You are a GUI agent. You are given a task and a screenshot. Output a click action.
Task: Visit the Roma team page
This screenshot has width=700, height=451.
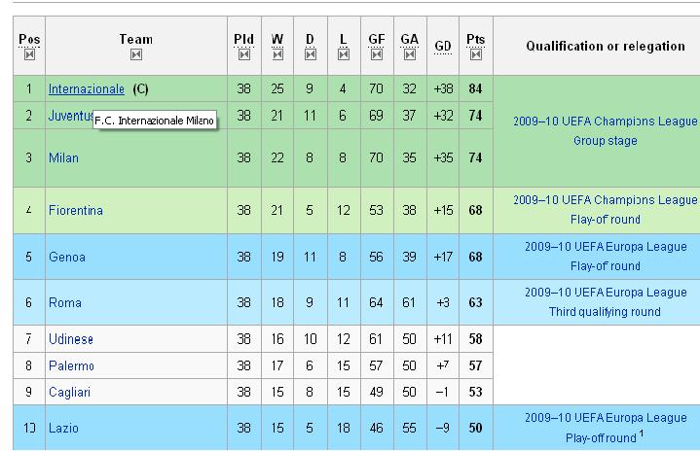point(65,303)
